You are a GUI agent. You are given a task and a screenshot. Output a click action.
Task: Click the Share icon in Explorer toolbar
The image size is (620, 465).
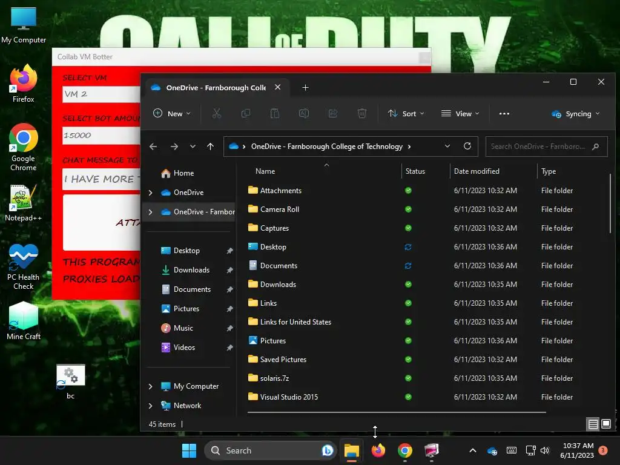pyautogui.click(x=333, y=113)
